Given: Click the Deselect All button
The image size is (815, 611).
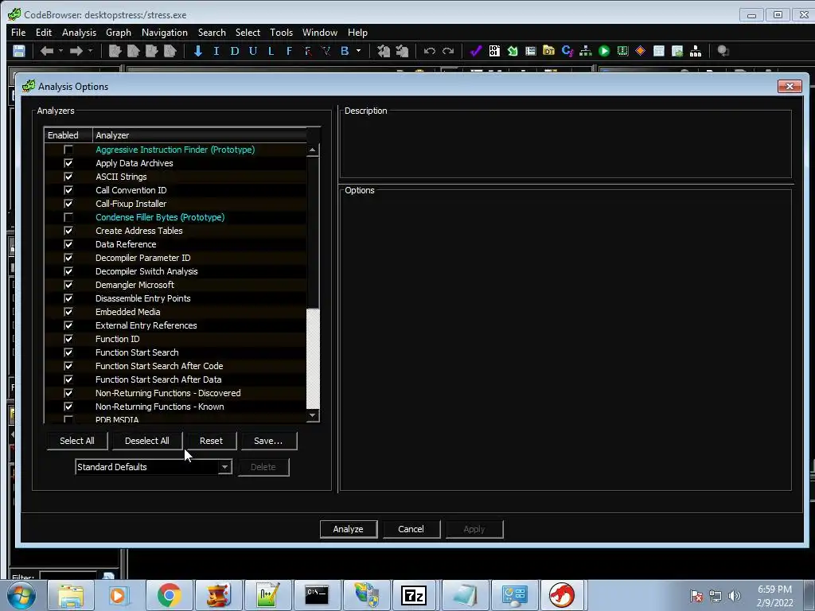Looking at the screenshot, I should (x=147, y=441).
